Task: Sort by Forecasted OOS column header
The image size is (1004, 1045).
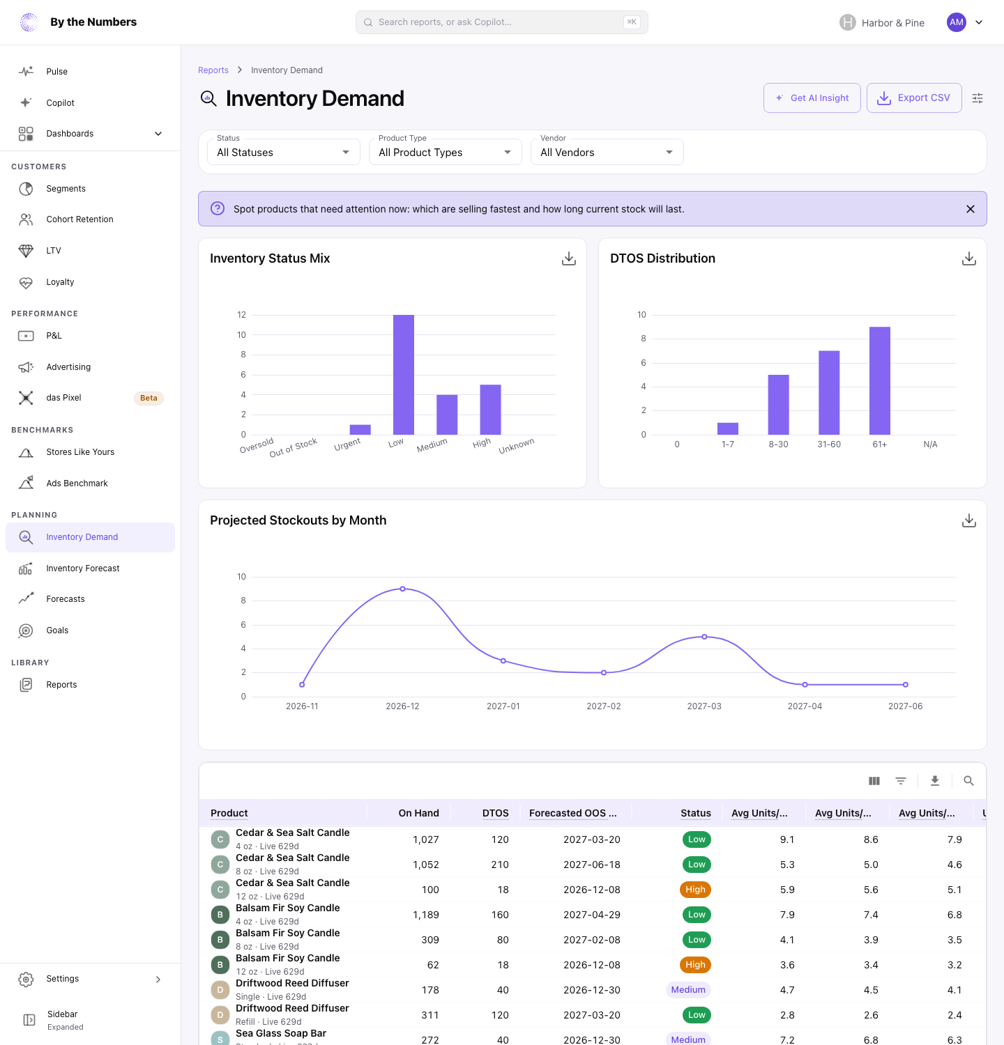Action: pyautogui.click(x=573, y=813)
